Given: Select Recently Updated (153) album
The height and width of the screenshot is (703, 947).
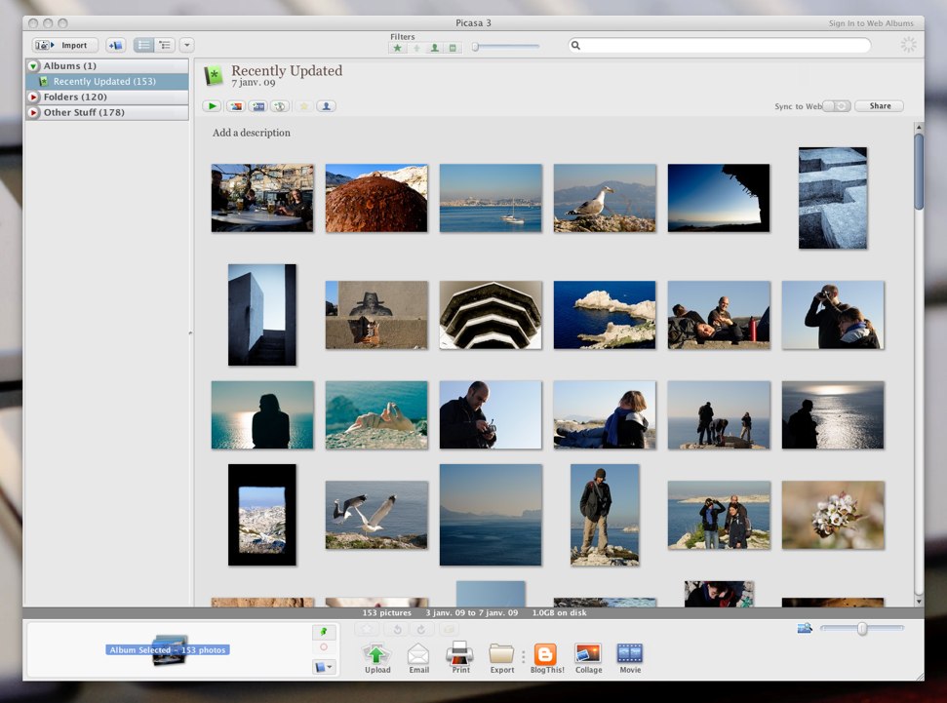Looking at the screenshot, I should point(107,82).
